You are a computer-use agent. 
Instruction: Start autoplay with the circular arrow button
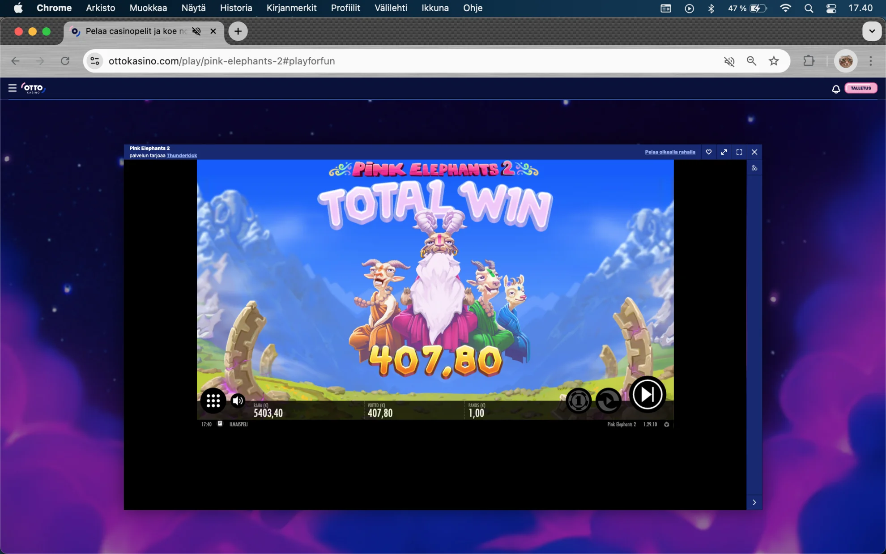click(x=609, y=401)
